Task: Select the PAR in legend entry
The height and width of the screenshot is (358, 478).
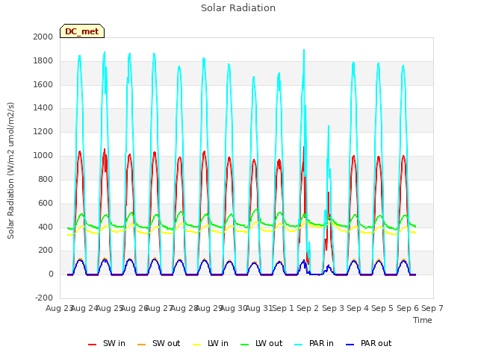Action: pyautogui.click(x=314, y=343)
